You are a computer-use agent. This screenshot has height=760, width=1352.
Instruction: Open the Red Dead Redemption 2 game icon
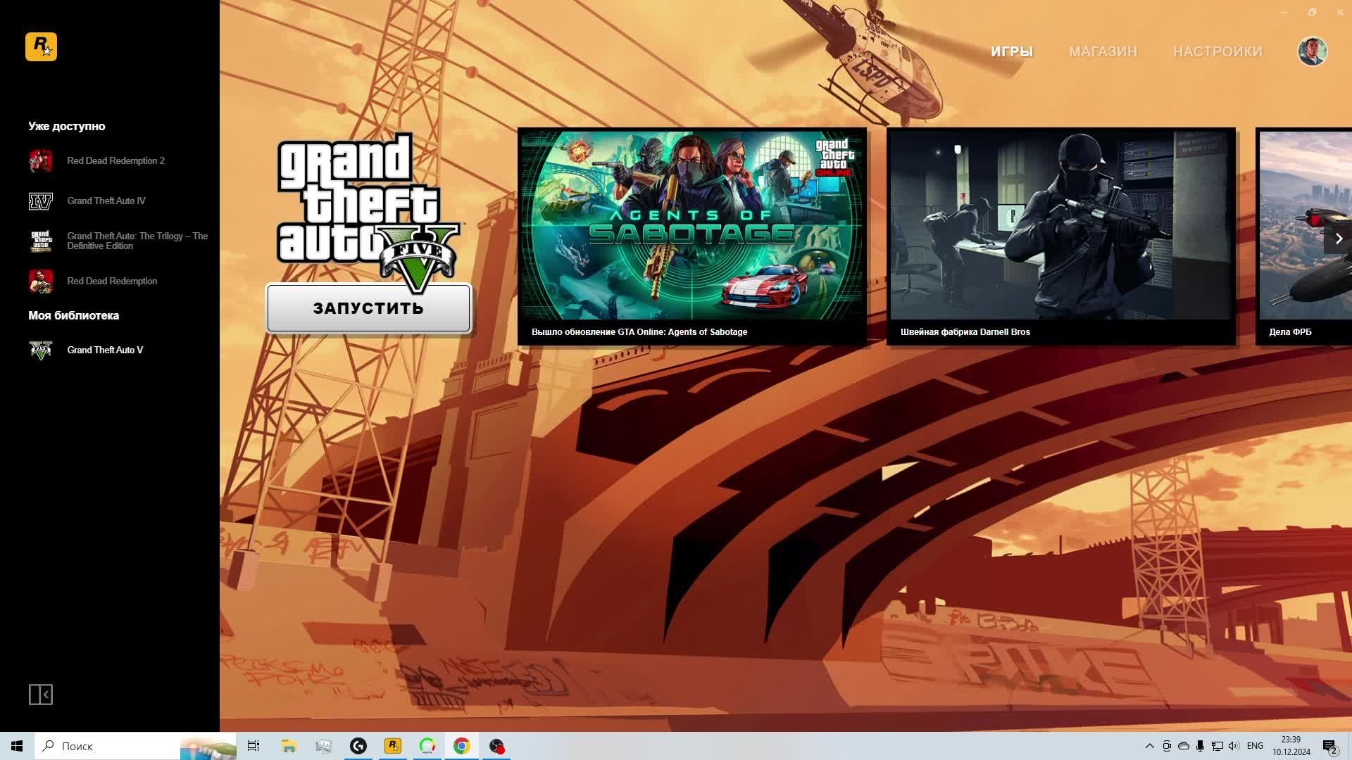coord(41,161)
